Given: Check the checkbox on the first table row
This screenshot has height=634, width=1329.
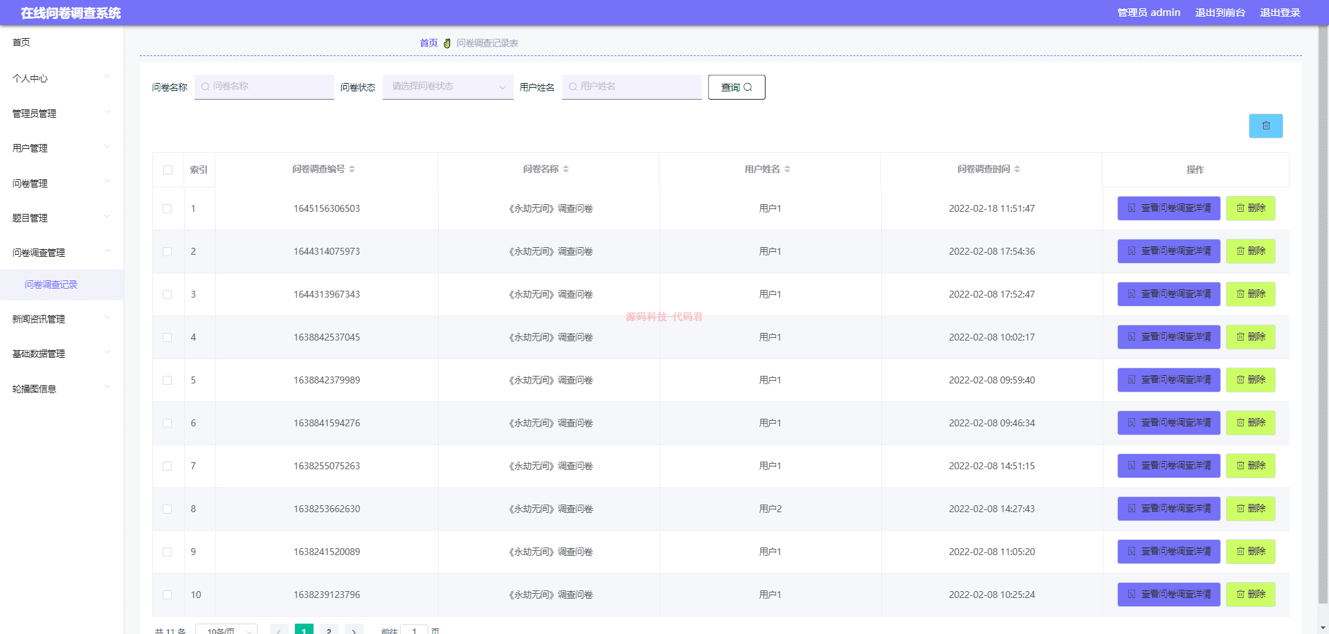Looking at the screenshot, I should point(168,208).
